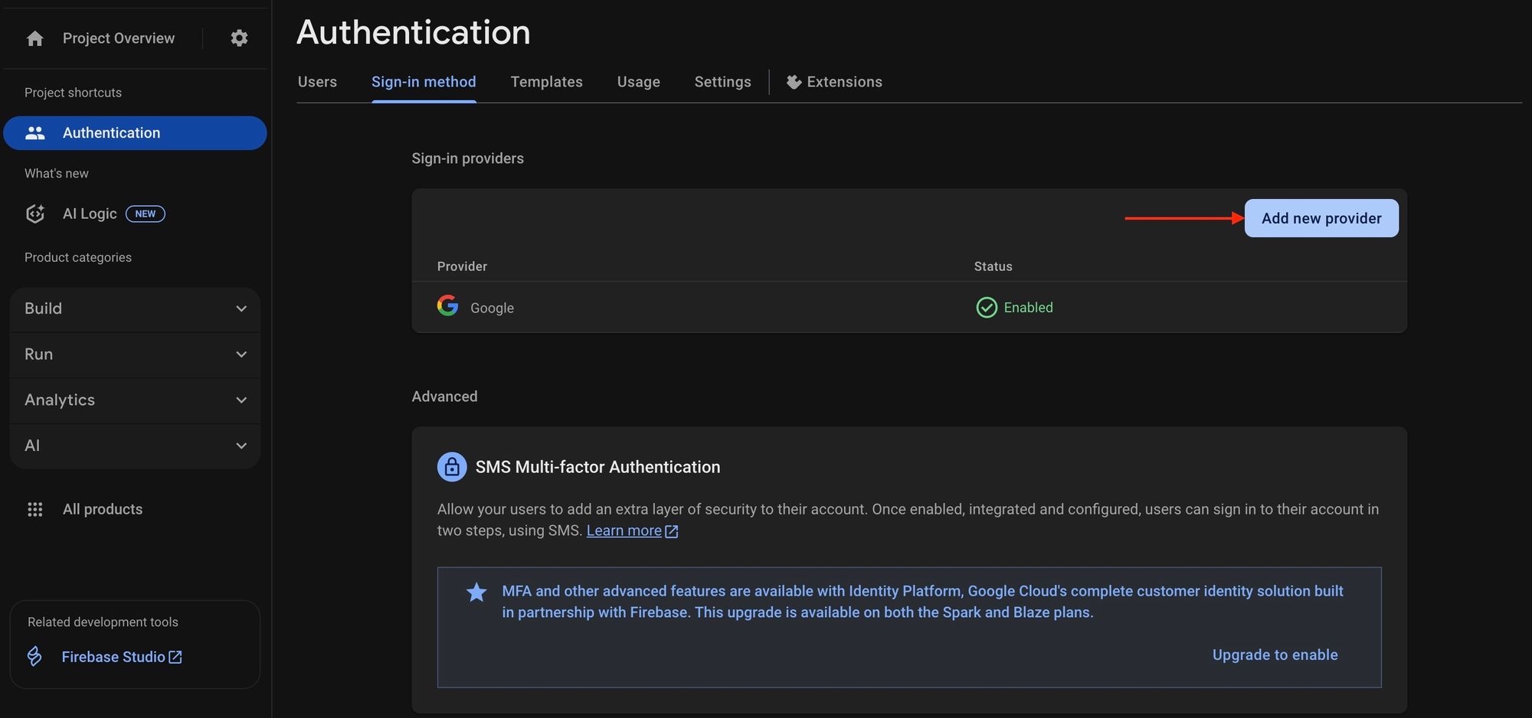The image size is (1532, 718).
Task: Click the Provider column header
Action: pyautogui.click(x=462, y=266)
